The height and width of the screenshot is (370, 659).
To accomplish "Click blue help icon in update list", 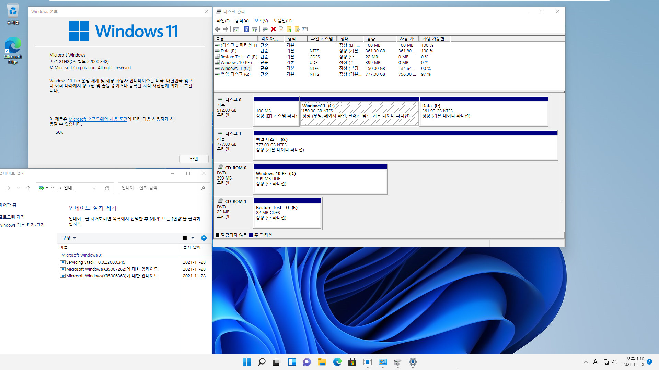I will point(204,238).
